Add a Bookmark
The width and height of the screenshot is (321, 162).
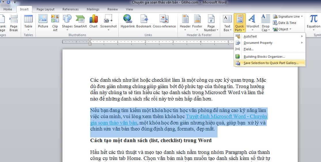[144, 21]
